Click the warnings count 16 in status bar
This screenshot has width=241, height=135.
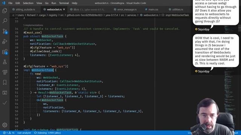pos(12,133)
